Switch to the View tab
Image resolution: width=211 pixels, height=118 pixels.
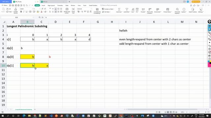79,6
